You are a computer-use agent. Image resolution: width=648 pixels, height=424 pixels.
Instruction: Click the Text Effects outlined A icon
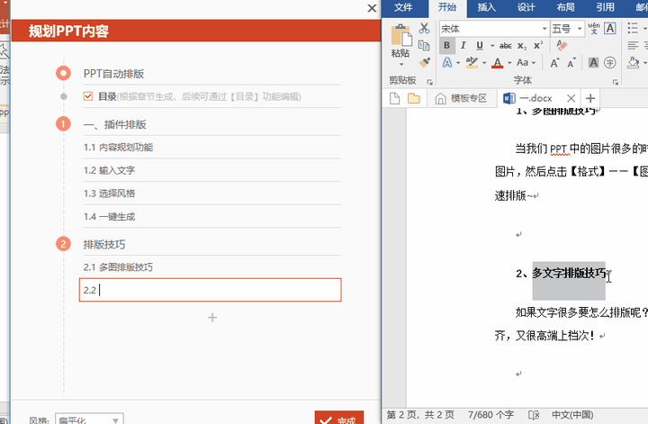(x=447, y=63)
